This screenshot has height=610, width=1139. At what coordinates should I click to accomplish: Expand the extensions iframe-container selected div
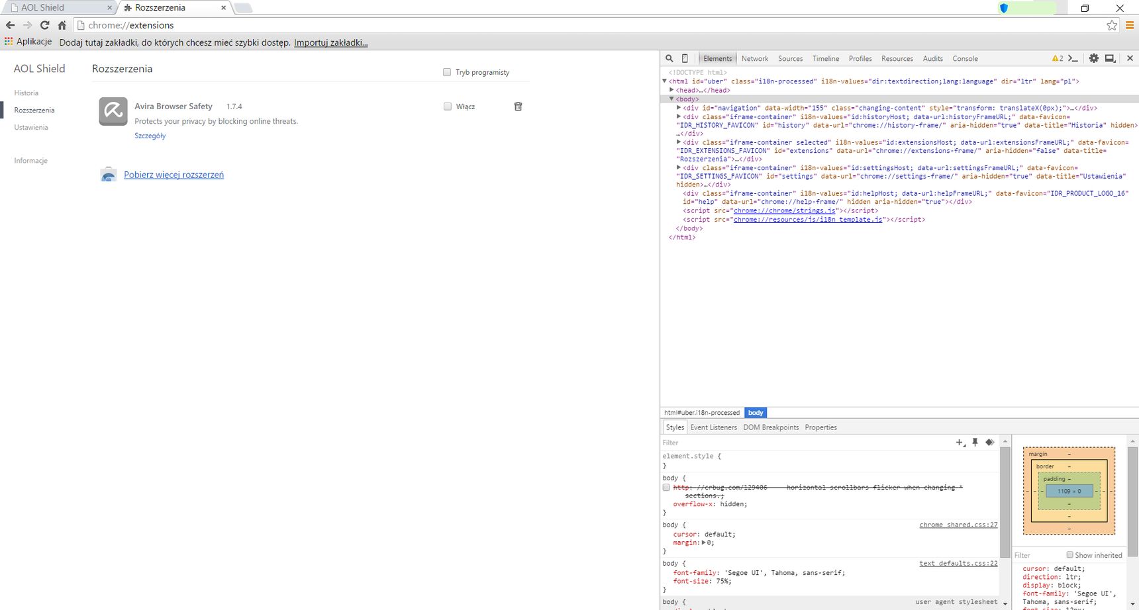679,142
